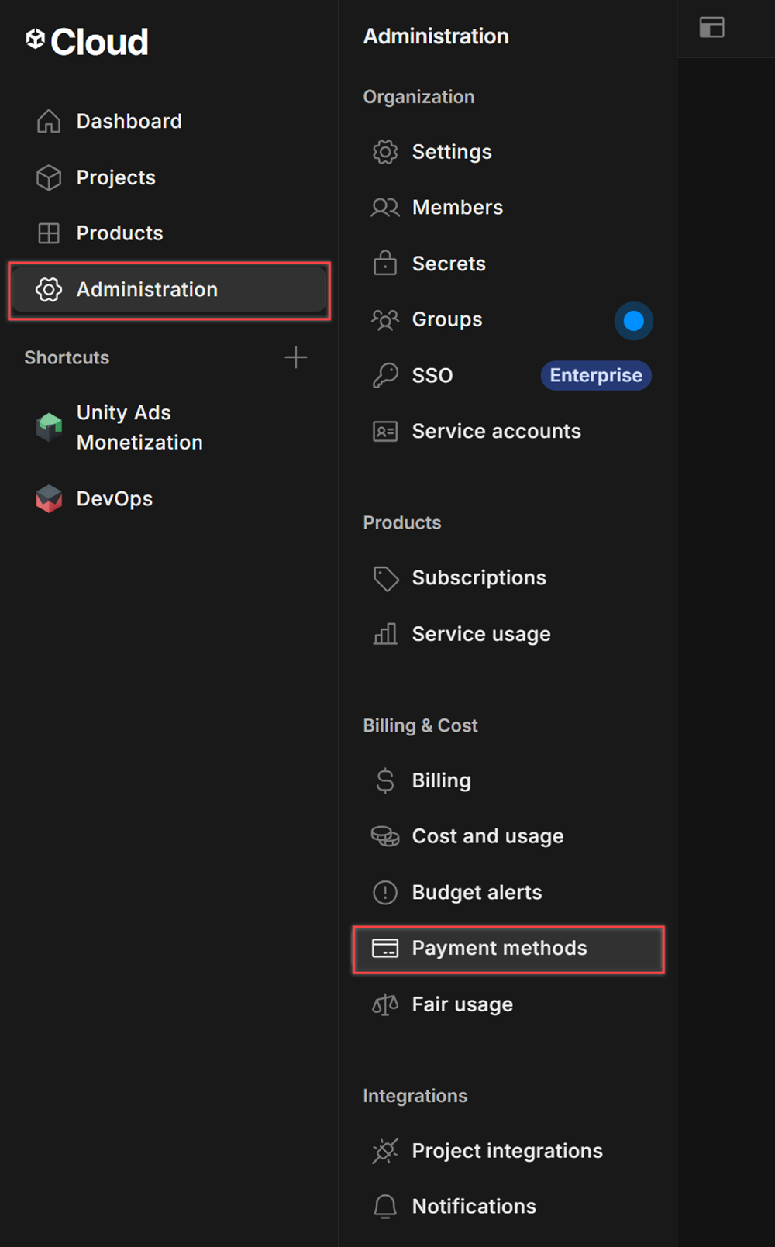Click the Organization section heading
Screen dimensions: 775x1247
click(x=418, y=97)
